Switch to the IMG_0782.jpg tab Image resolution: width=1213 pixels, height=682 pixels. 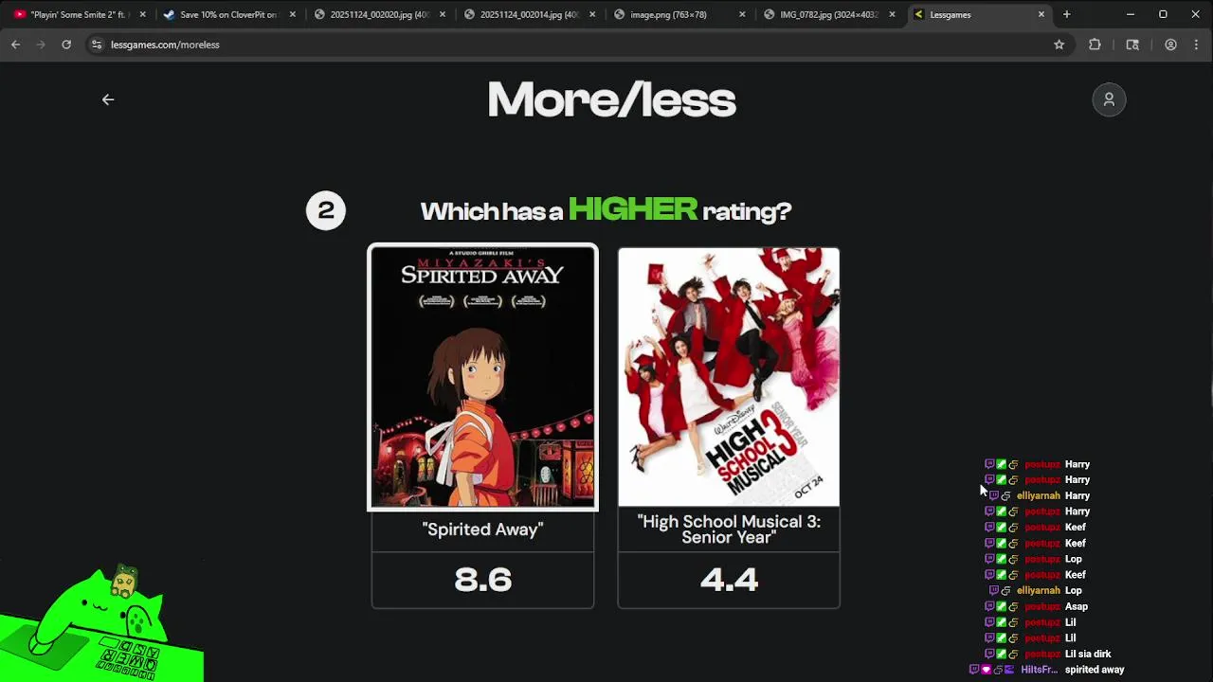pyautogui.click(x=830, y=14)
